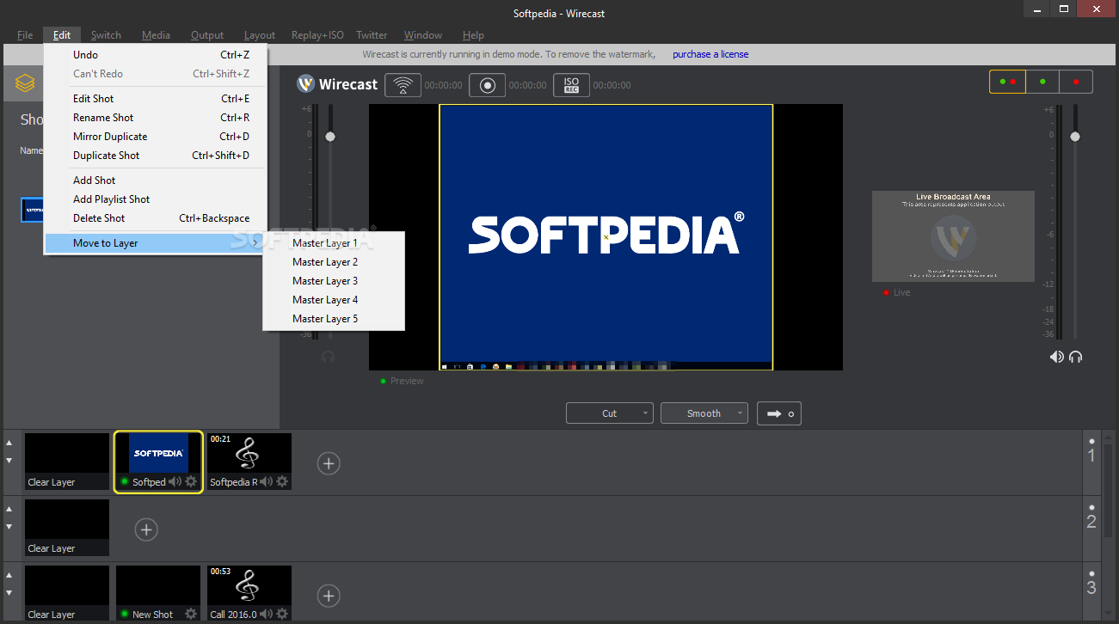Move layer 3 down with the arrow
Image resolution: width=1119 pixels, height=624 pixels.
click(x=9, y=592)
